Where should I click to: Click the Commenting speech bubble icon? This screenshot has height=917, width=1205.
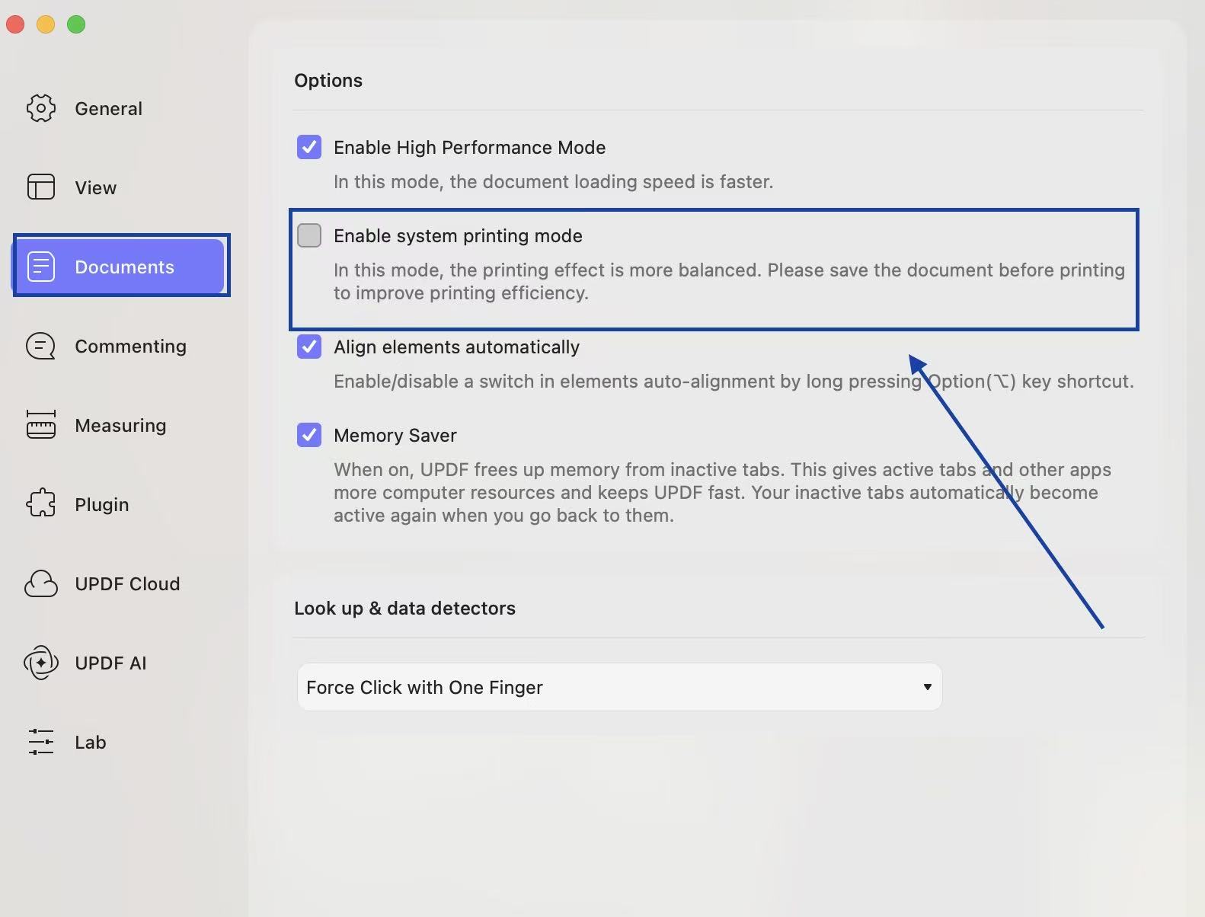(x=41, y=346)
